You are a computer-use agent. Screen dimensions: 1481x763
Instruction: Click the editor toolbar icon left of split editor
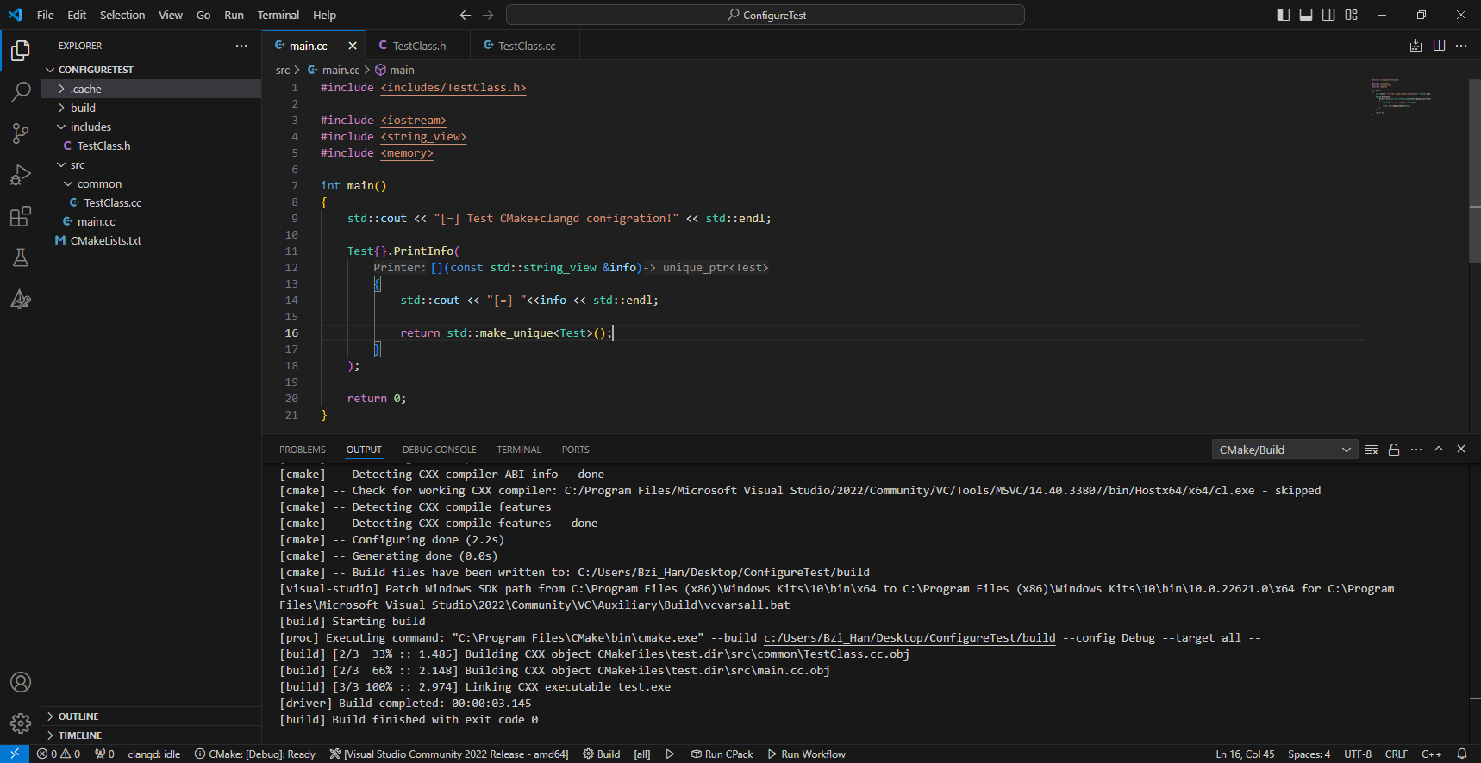1415,46
